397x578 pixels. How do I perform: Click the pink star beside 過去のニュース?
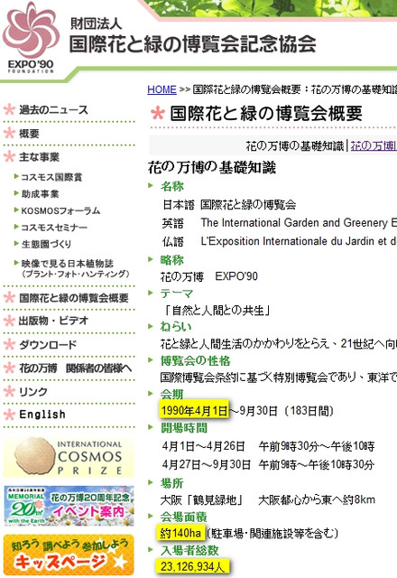click(9, 109)
